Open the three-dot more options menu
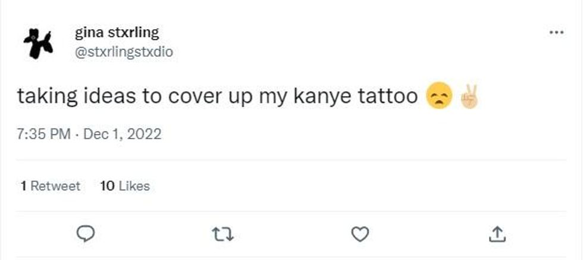The width and height of the screenshot is (583, 260). pyautogui.click(x=556, y=33)
